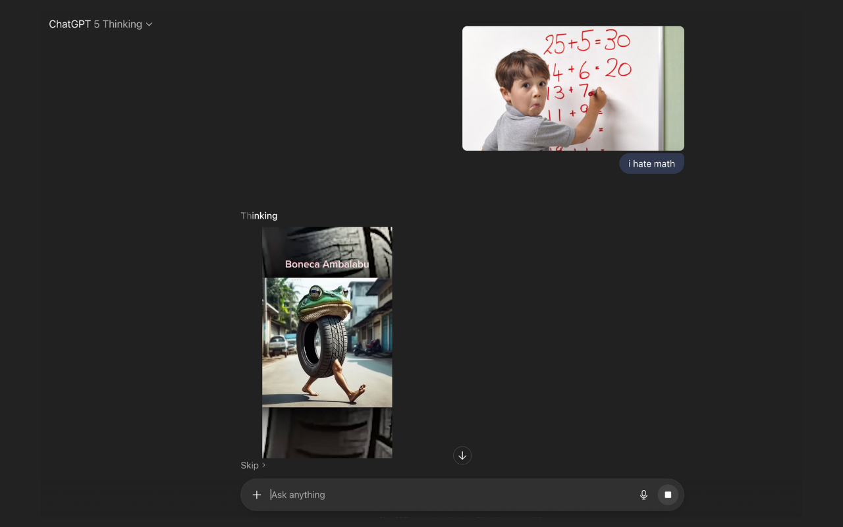This screenshot has height=527, width=843.
Task: Stop the response with the square button
Action: pos(668,495)
